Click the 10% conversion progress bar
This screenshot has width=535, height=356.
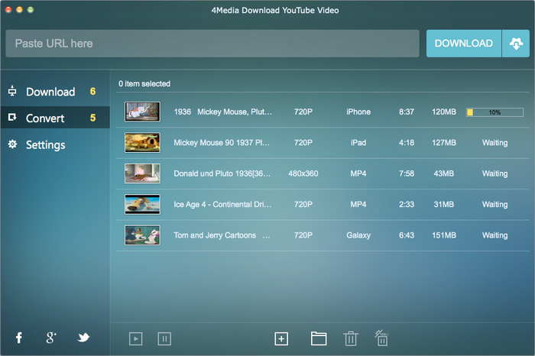click(494, 112)
